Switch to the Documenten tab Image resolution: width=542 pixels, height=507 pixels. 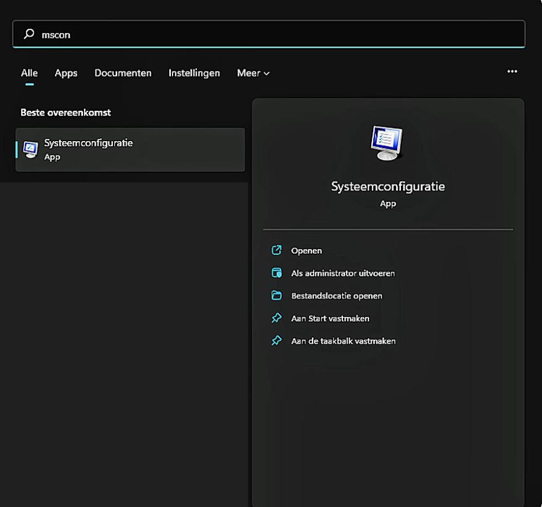(x=123, y=73)
